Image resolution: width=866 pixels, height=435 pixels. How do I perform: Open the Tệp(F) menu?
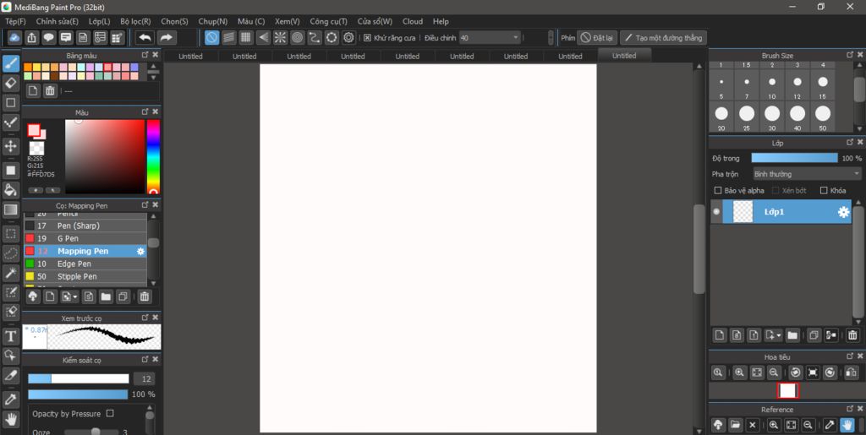(15, 21)
